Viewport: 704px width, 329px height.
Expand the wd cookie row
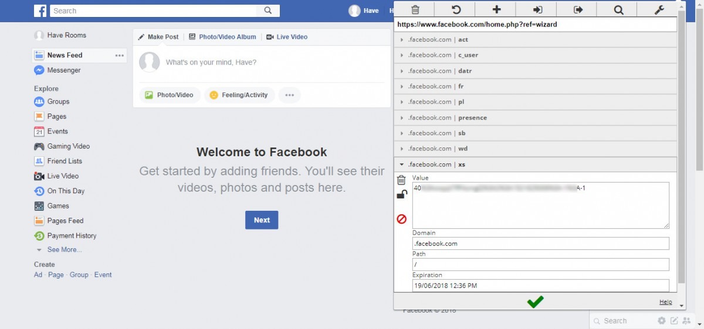point(535,149)
